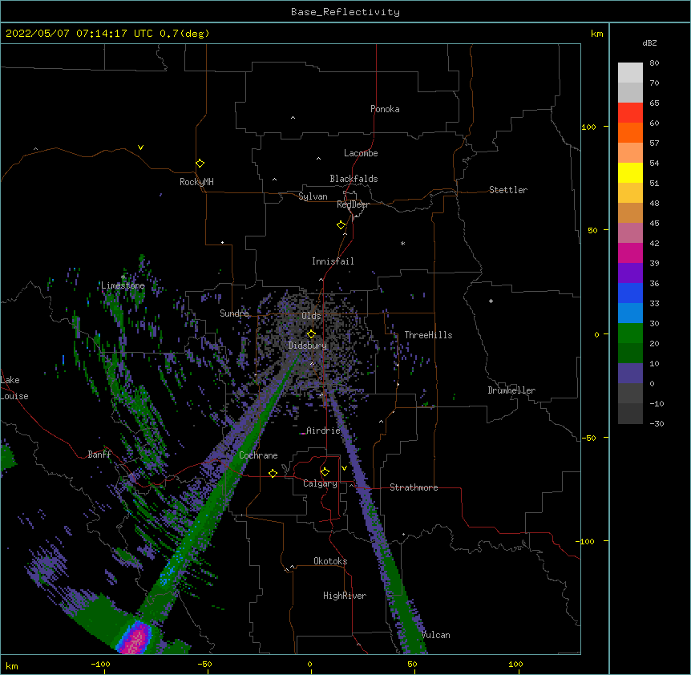The image size is (691, 675).
Task: Click the -100 tick on the bottom axis
Action: [x=100, y=664]
